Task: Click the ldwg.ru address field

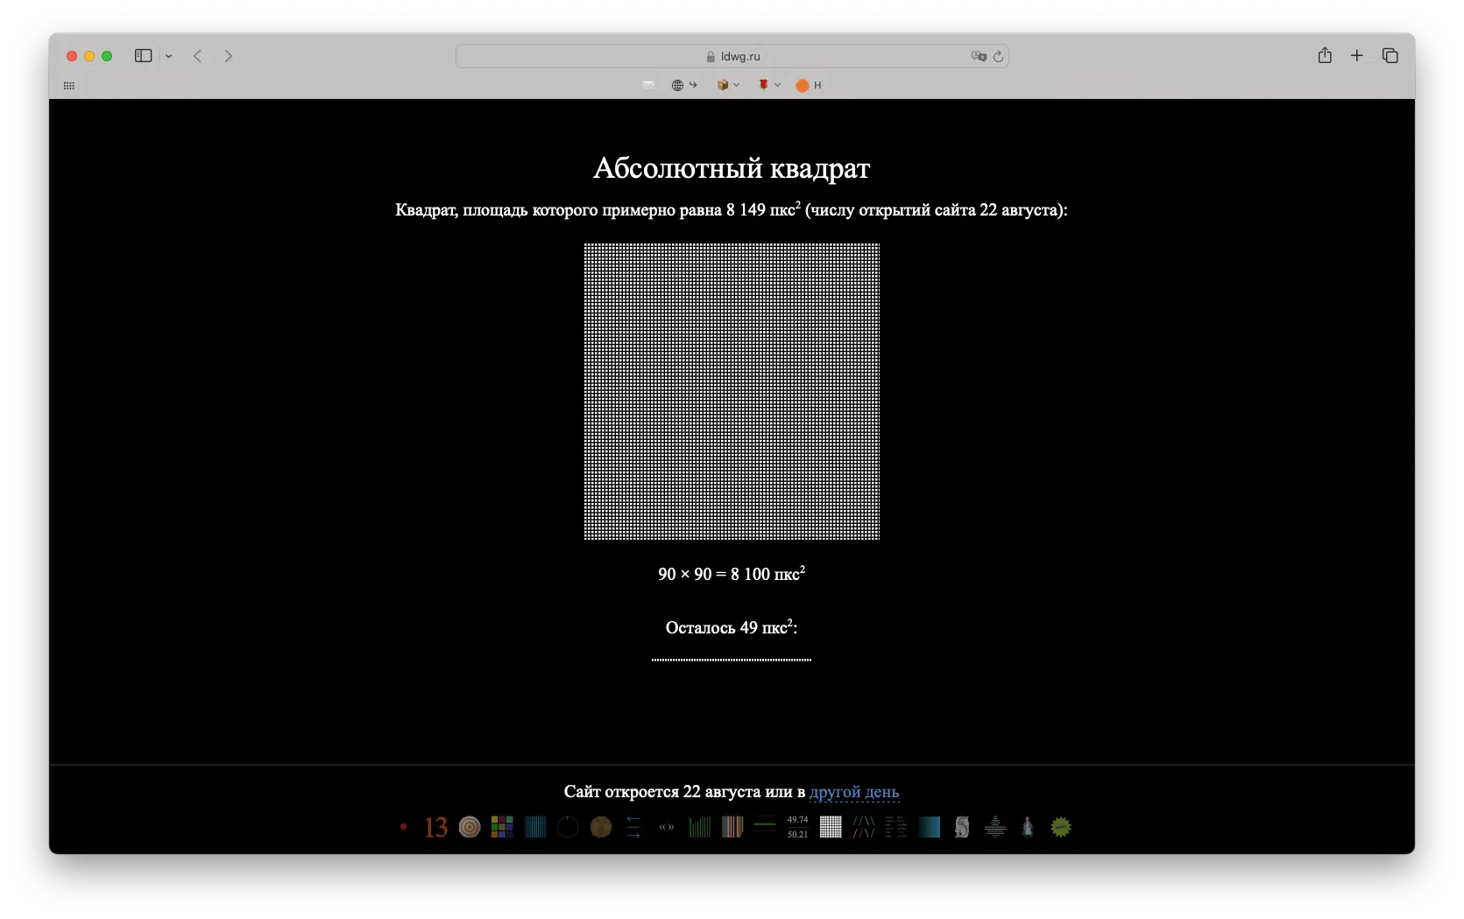Action: [732, 56]
